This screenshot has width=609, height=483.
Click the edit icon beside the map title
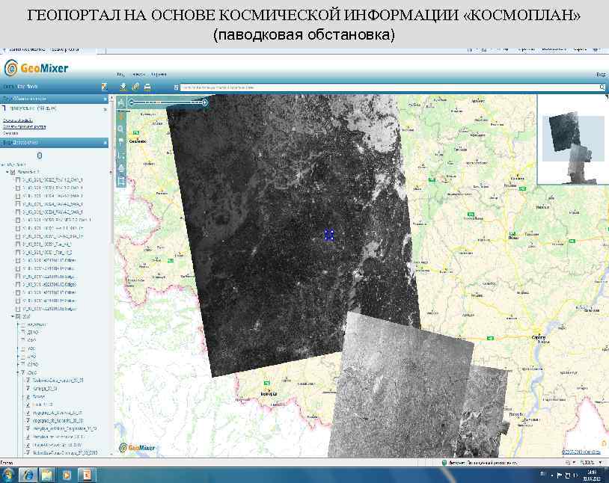click(104, 87)
